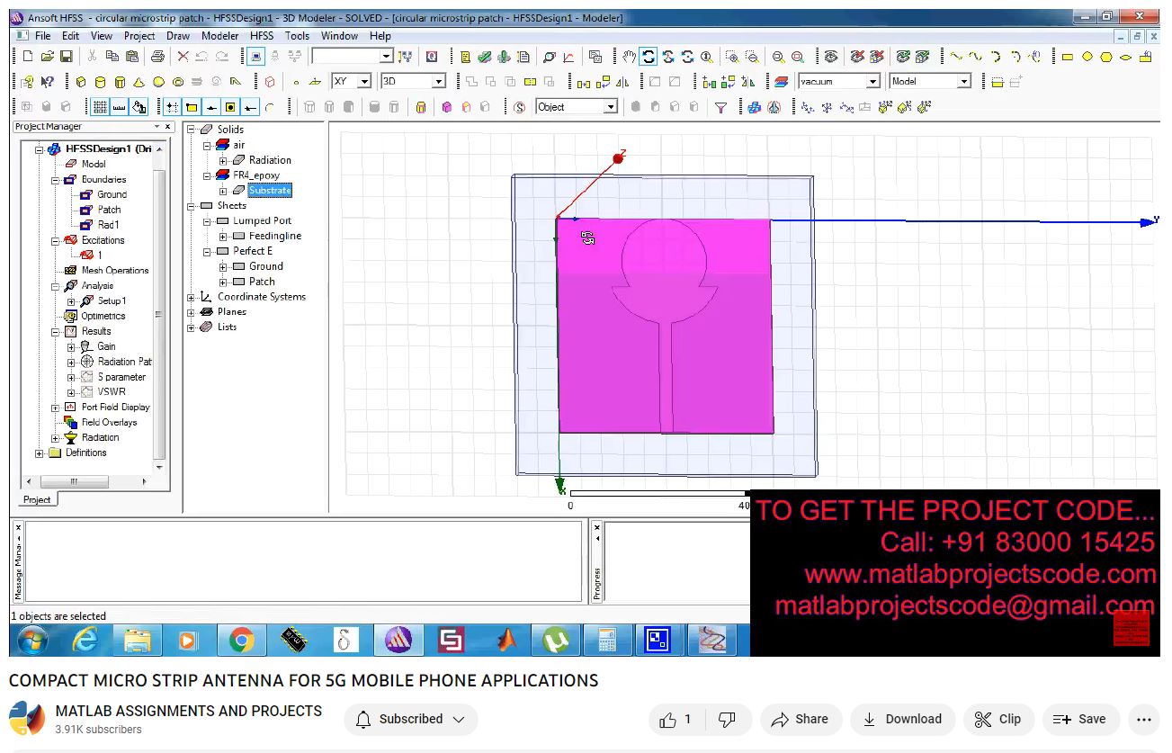Select S parameter under Results

pyautogui.click(x=121, y=377)
